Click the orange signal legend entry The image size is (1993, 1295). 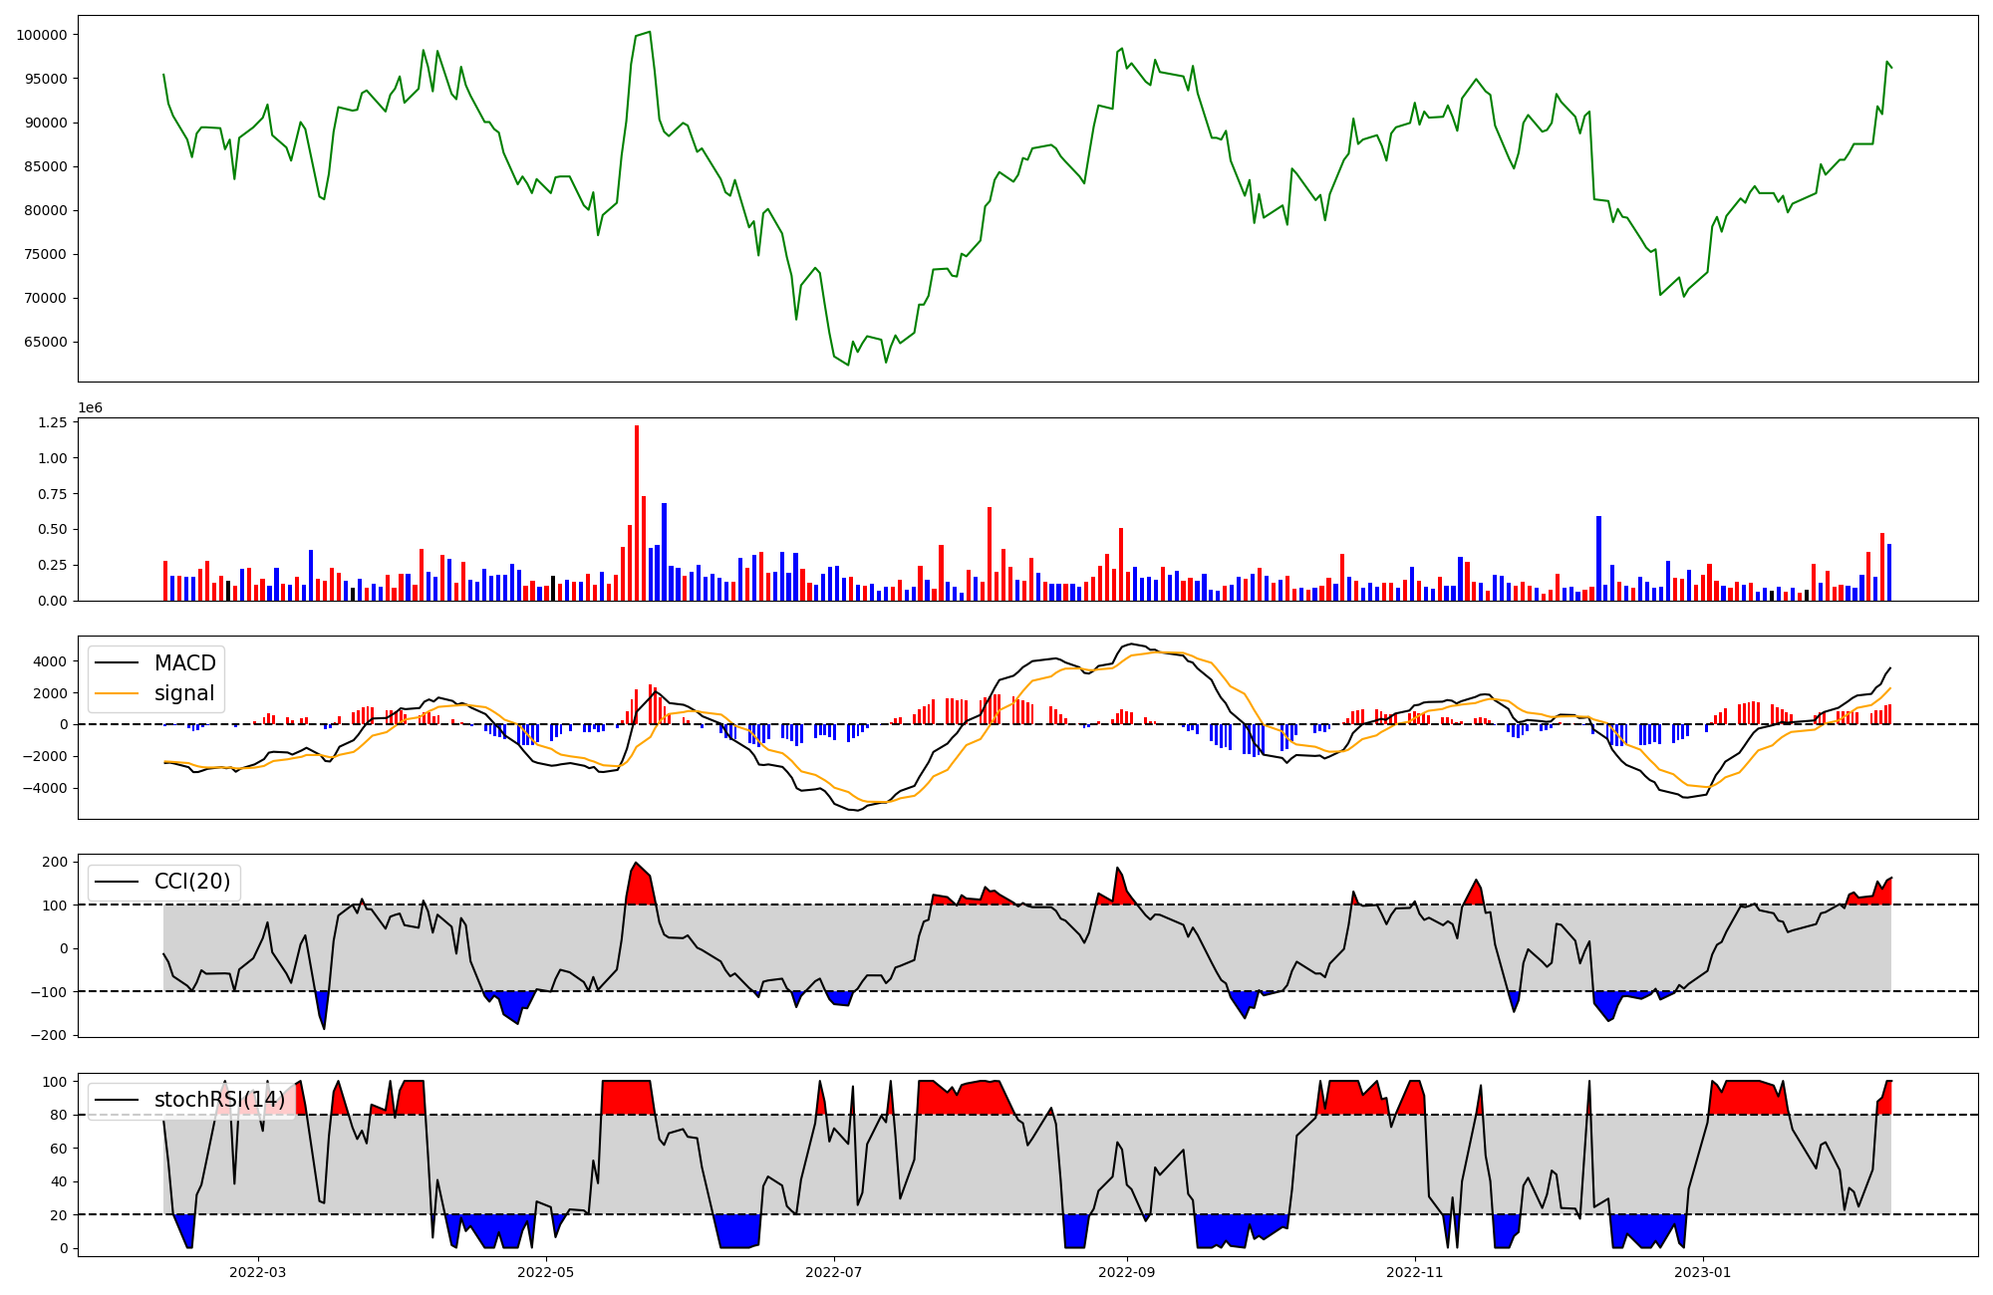[x=184, y=693]
